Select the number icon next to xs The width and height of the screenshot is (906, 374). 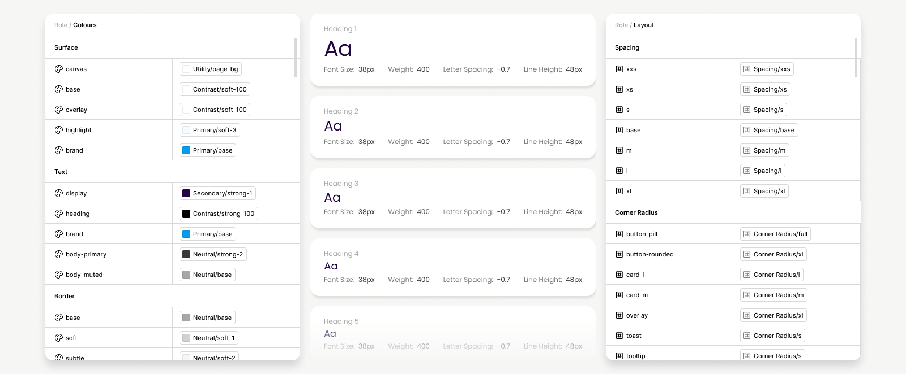619,89
